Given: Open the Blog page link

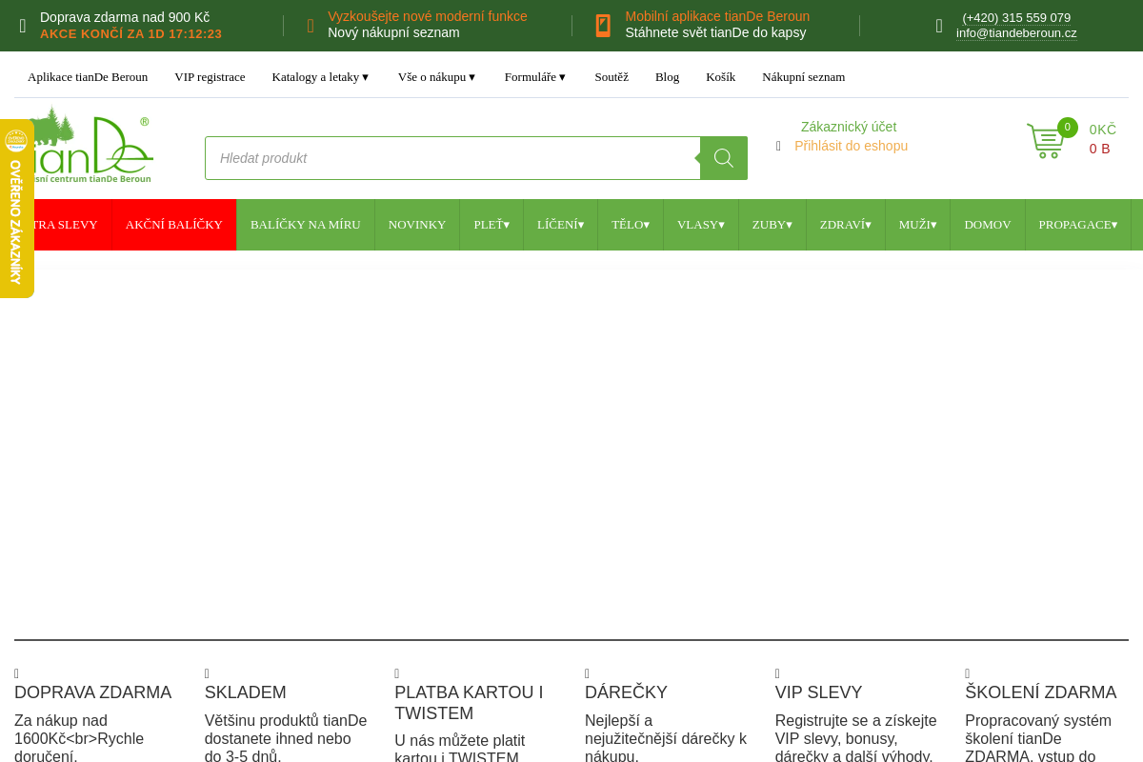Looking at the screenshot, I should tap(667, 77).
